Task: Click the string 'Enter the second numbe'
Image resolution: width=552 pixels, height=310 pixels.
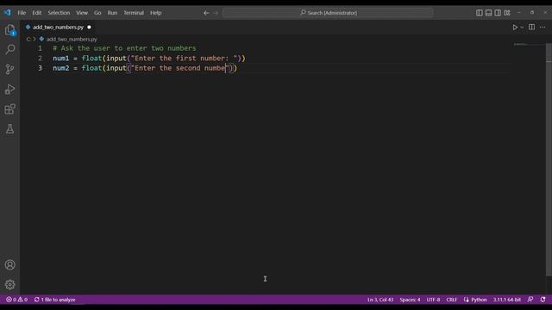Action: (179, 68)
